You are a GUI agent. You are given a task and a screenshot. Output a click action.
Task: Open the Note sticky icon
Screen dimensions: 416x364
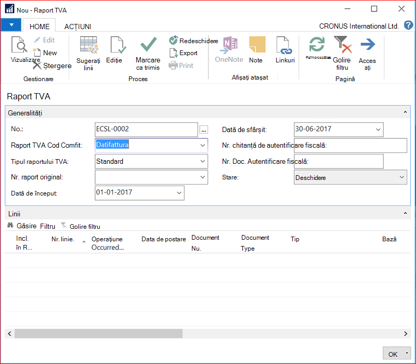tap(257, 45)
